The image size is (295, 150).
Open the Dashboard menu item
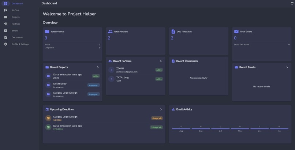tap(19, 4)
